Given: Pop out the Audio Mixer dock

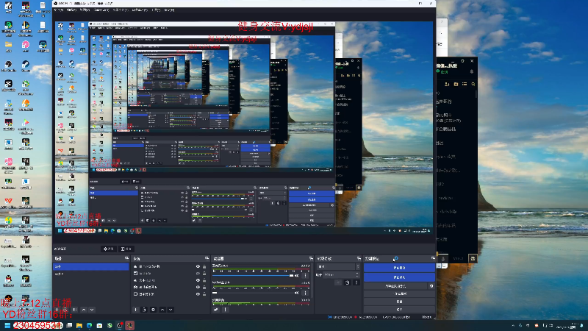Looking at the screenshot, I should (311, 259).
